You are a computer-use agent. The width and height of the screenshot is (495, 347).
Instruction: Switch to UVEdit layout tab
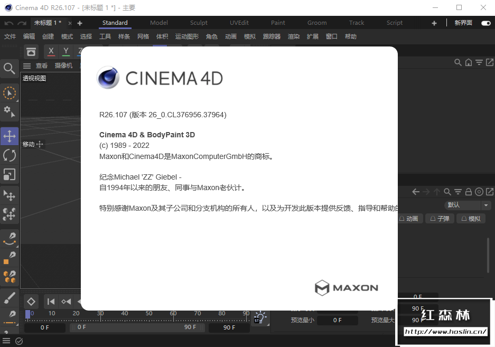239,23
